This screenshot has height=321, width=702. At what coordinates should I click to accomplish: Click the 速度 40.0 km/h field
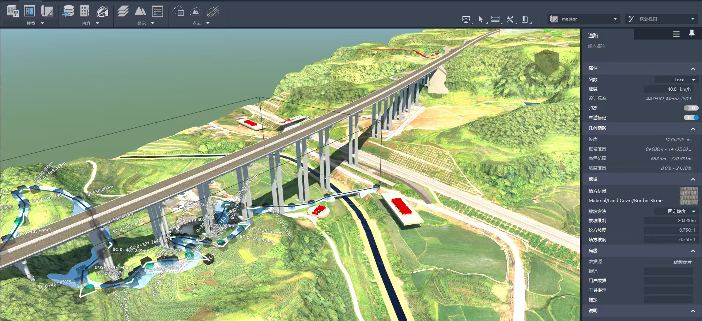point(668,89)
